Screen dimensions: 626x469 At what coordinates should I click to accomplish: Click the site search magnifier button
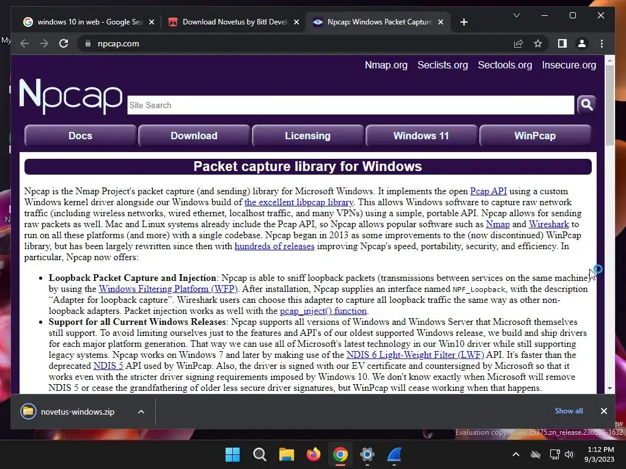point(586,105)
